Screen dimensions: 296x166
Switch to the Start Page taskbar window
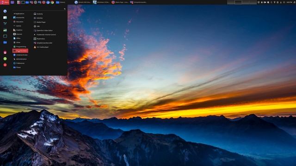pos(120,2)
